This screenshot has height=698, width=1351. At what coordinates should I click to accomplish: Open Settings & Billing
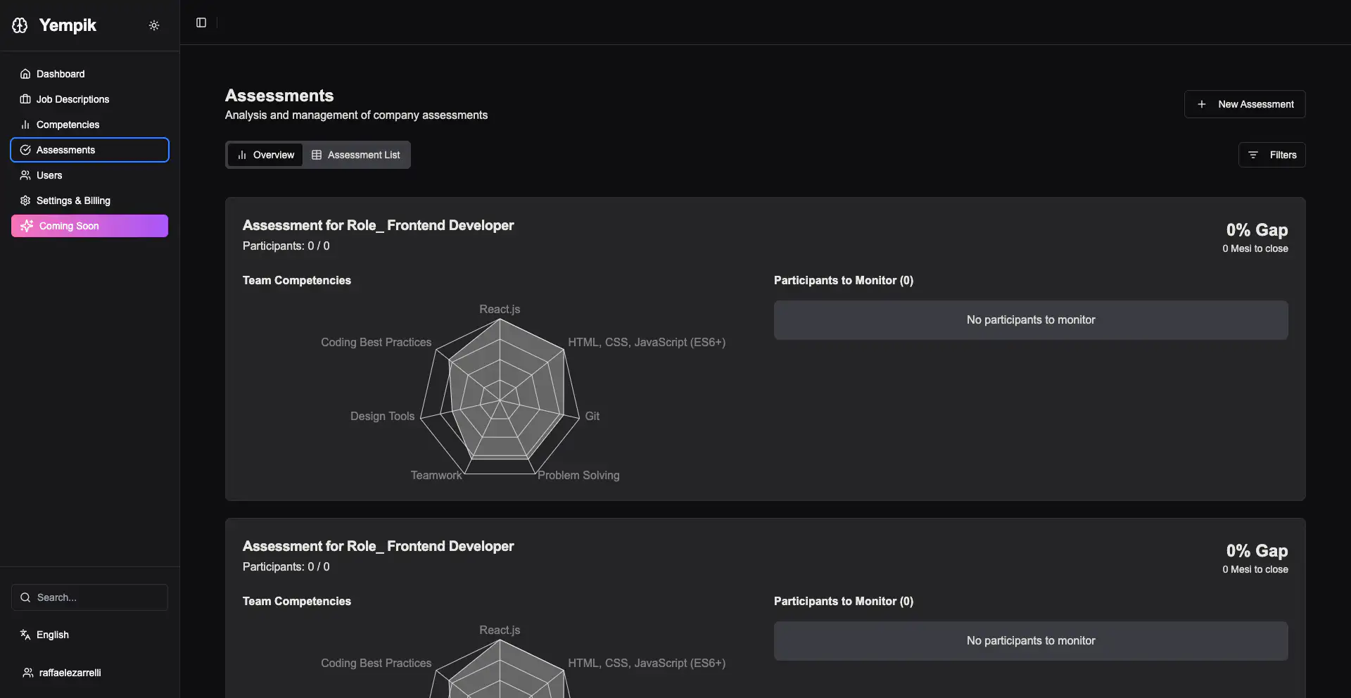[73, 201]
